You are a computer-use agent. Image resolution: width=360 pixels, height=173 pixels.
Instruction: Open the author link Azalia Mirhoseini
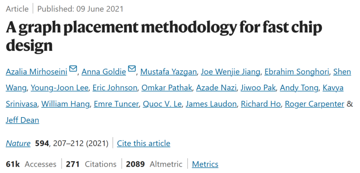(37, 72)
